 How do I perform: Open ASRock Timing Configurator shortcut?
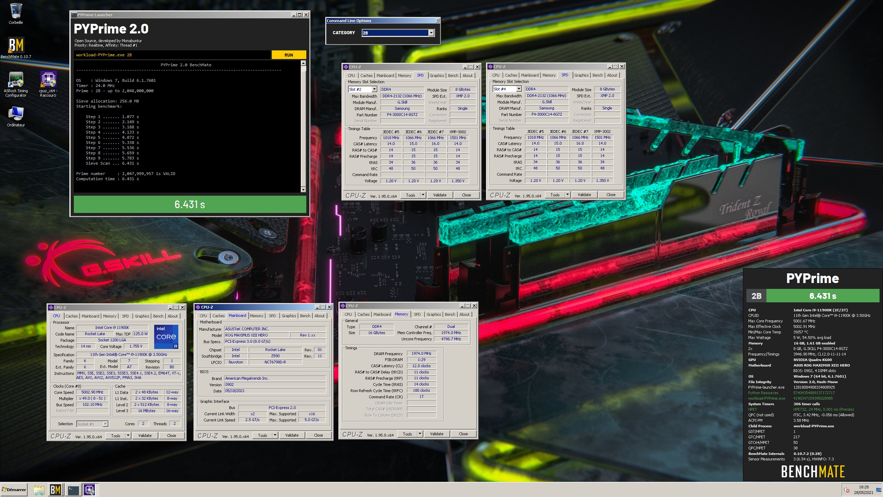click(x=16, y=85)
